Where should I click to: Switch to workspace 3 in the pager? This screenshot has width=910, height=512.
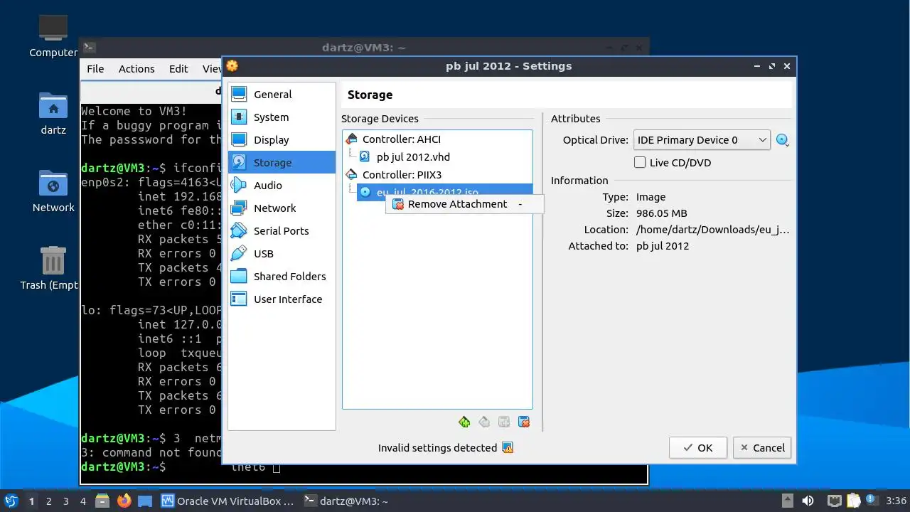point(66,501)
